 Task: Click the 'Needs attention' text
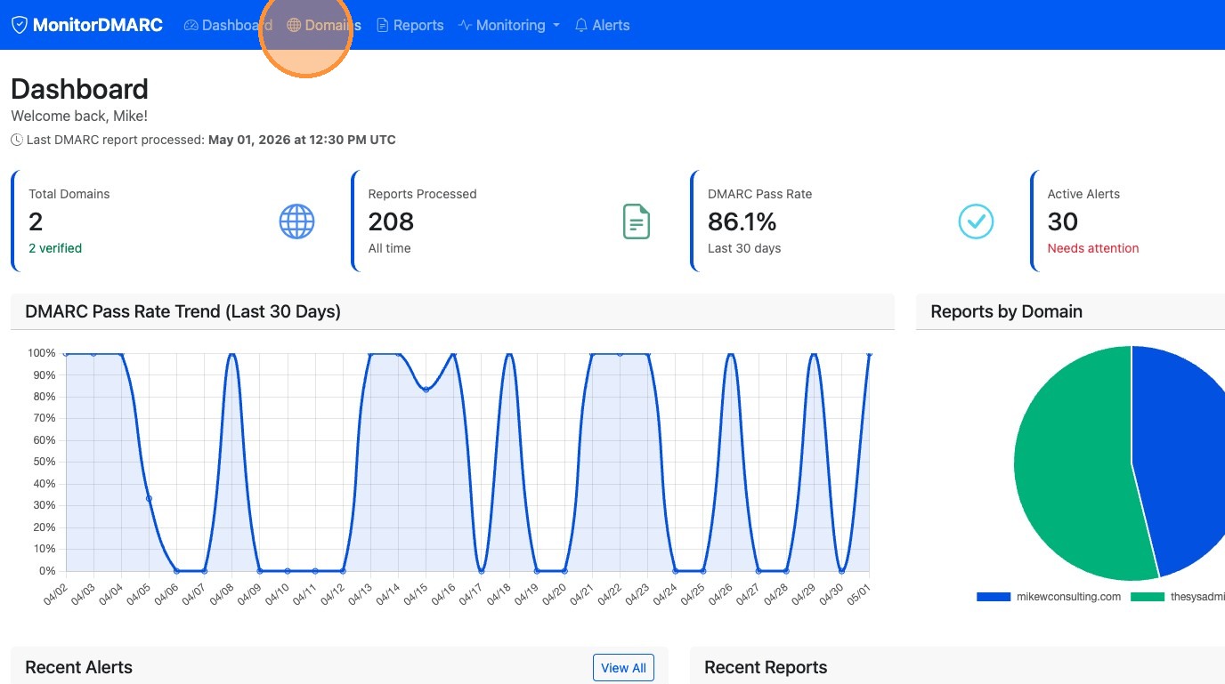[x=1093, y=248]
